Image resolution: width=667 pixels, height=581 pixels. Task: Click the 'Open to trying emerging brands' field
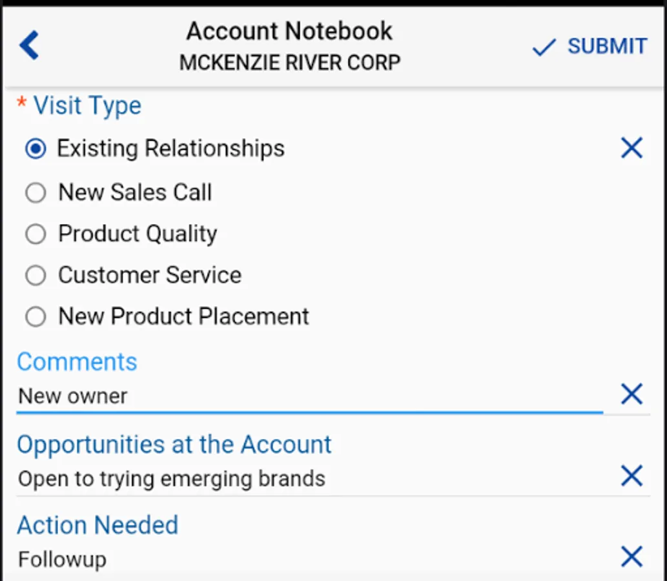310,478
